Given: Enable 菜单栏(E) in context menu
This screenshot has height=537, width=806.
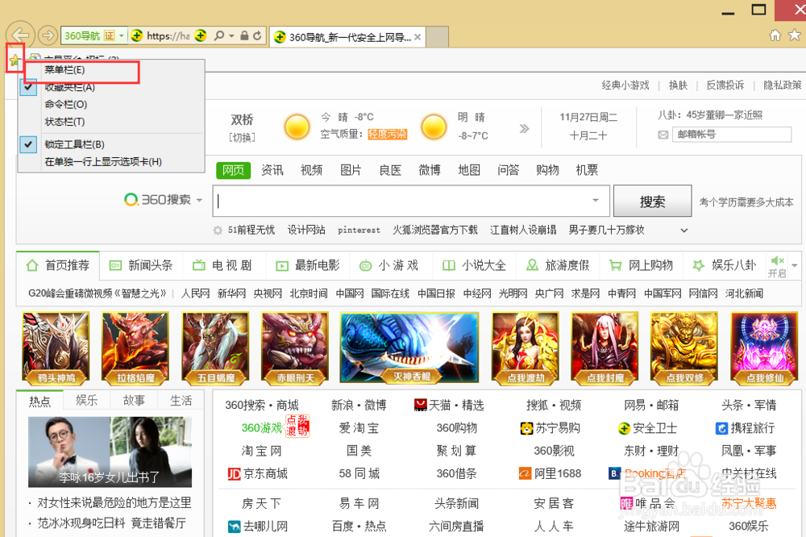Looking at the screenshot, I should click(111, 70).
